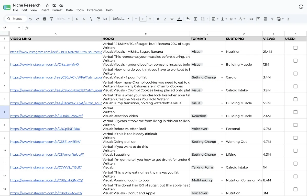Open the borders tool
The width and height of the screenshot is (307, 196).
(195, 19)
